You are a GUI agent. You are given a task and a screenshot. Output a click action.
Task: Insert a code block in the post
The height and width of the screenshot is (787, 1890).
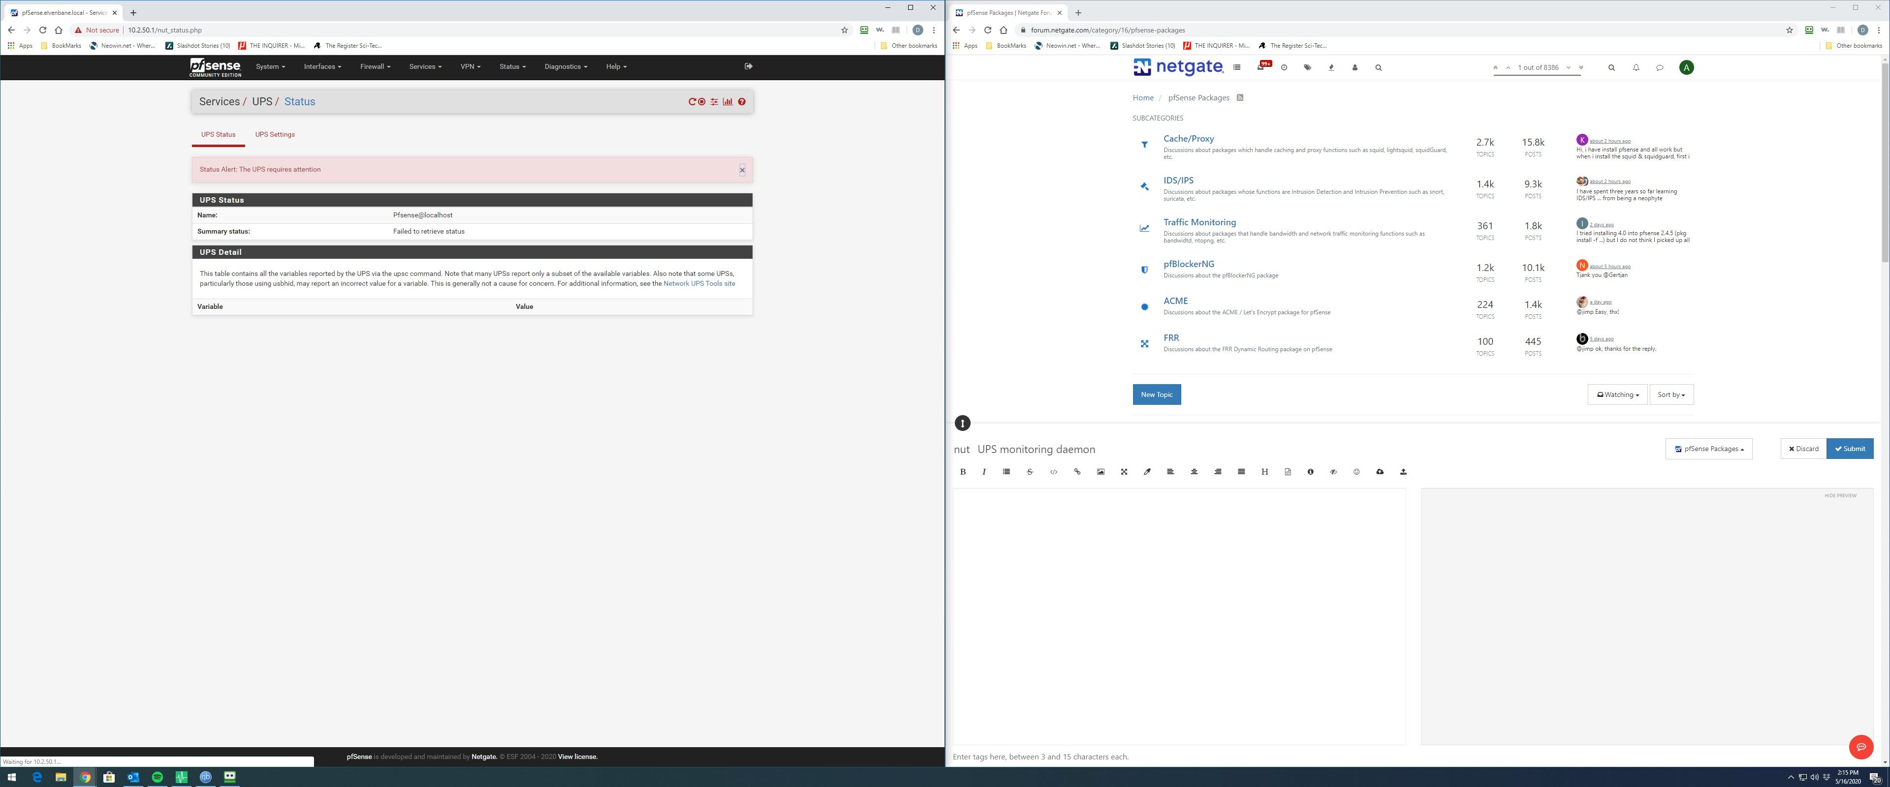pos(1054,472)
